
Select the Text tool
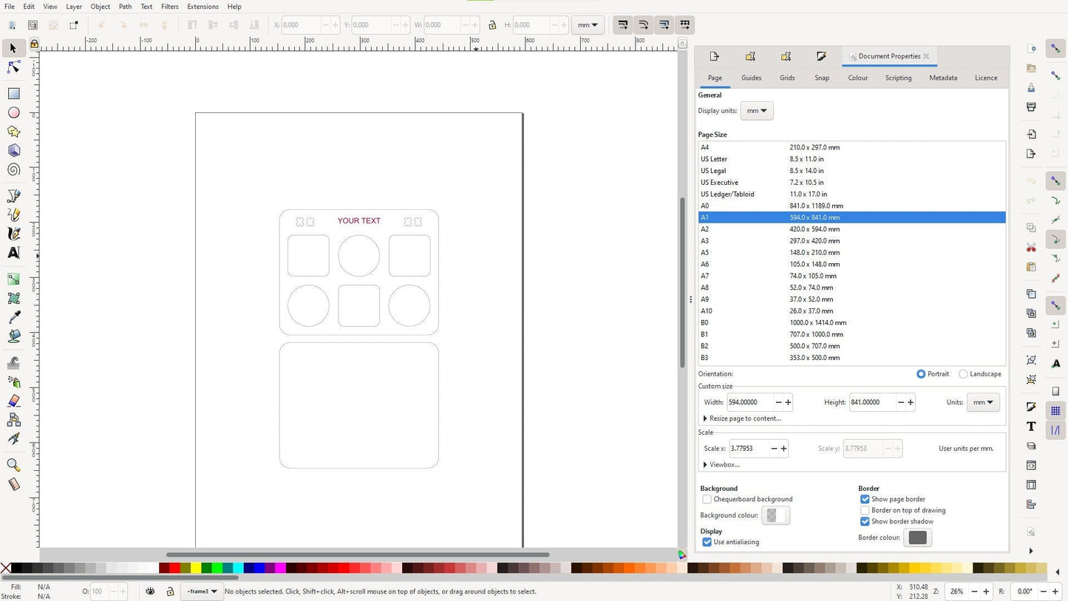click(13, 253)
